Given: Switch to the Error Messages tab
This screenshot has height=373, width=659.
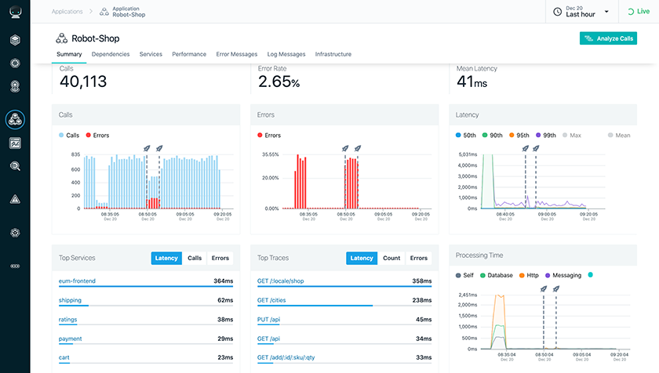Looking at the screenshot, I should [237, 54].
